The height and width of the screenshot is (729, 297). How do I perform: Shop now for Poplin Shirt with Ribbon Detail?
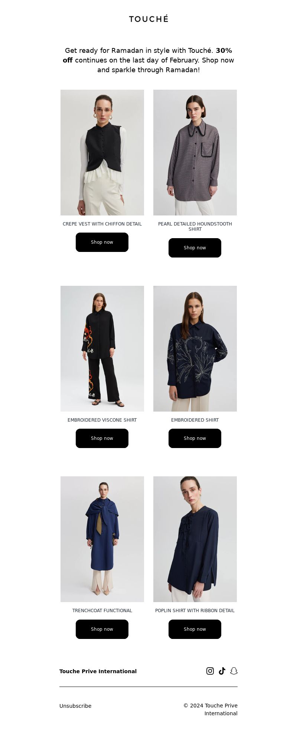(x=195, y=629)
